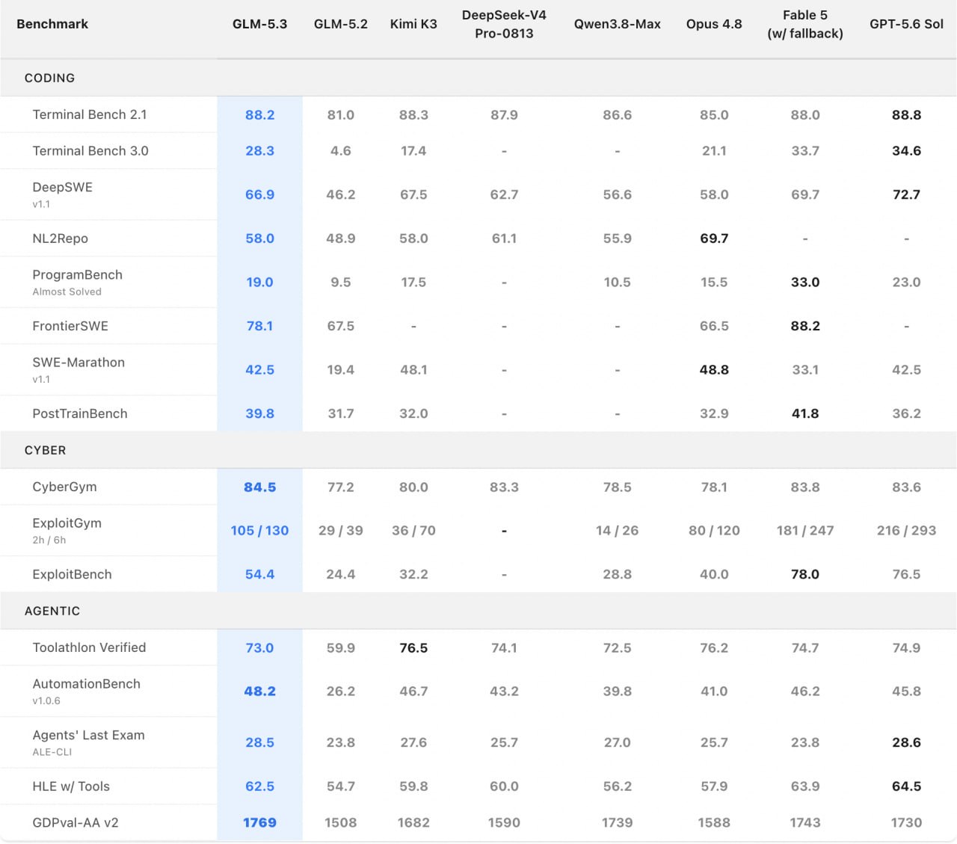Select the 'GLM-5.3' column header

(x=259, y=24)
